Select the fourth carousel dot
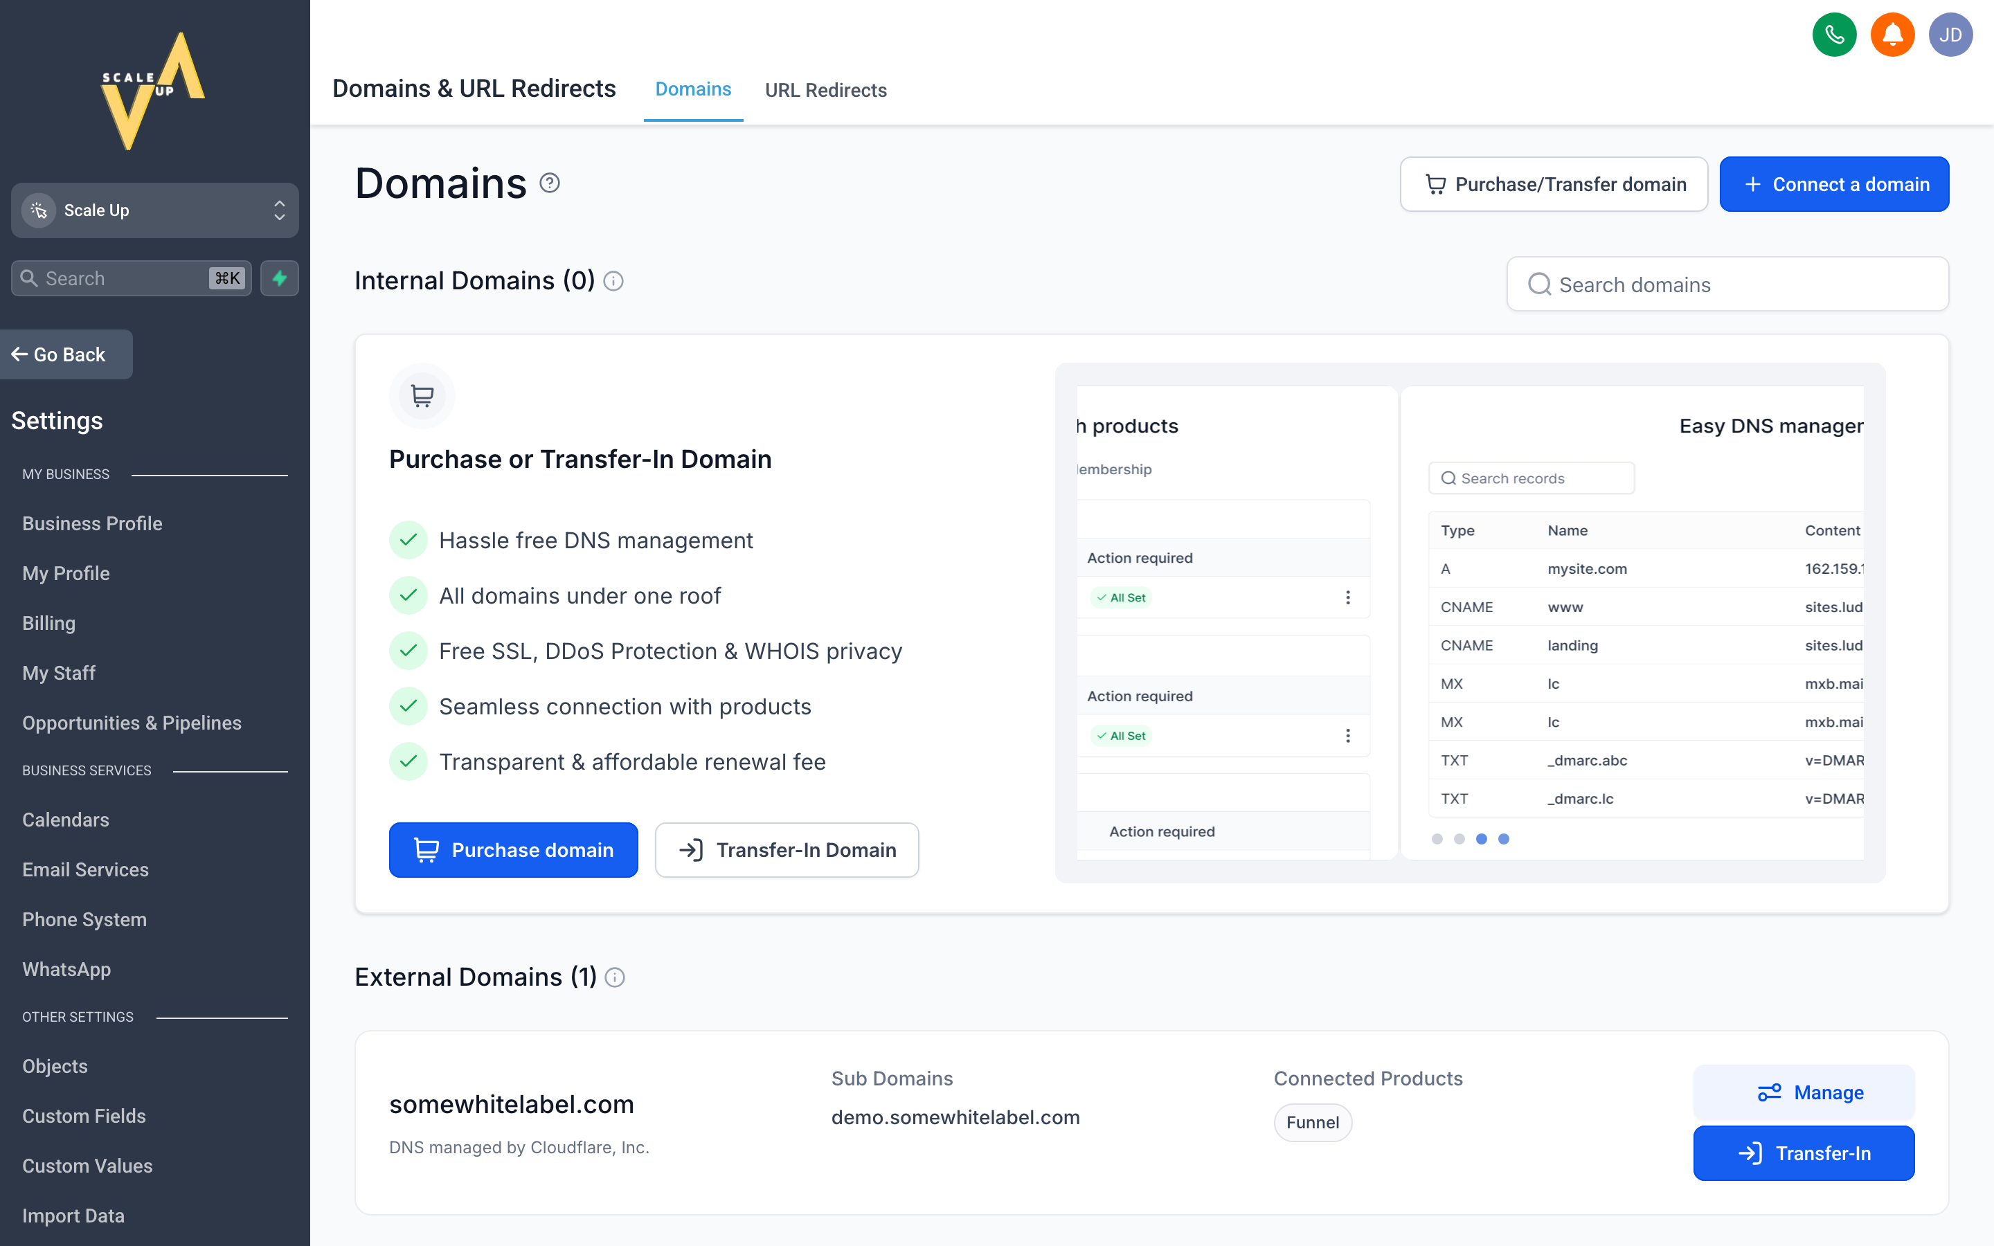The width and height of the screenshot is (1994, 1246). (1504, 839)
